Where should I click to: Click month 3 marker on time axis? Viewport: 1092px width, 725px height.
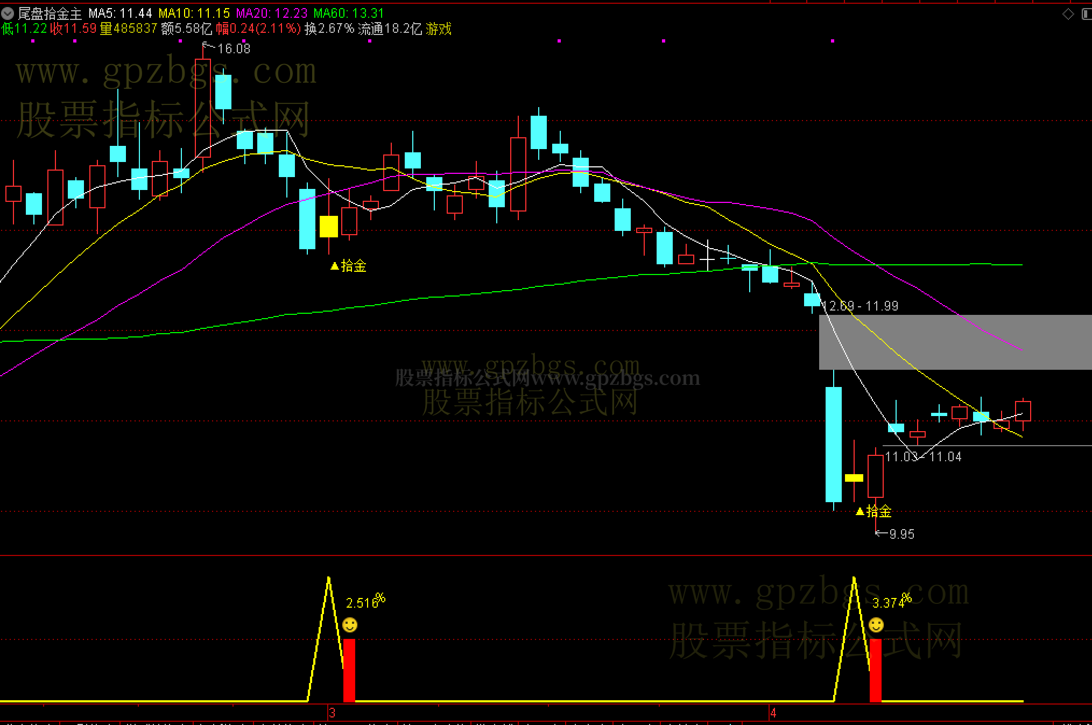[332, 713]
